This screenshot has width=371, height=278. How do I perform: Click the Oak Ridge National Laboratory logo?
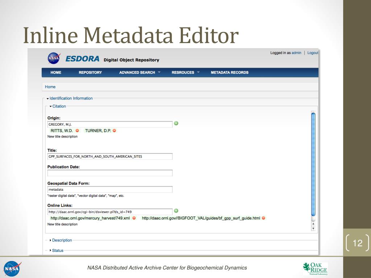315,269
